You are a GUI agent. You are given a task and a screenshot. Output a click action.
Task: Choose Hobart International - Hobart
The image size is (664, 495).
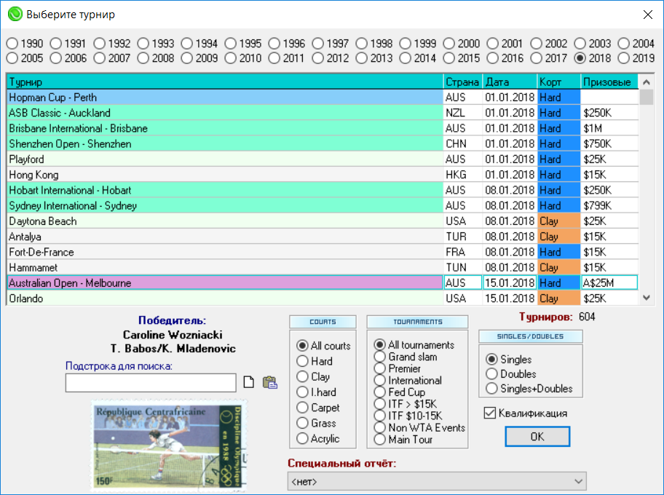[225, 190]
